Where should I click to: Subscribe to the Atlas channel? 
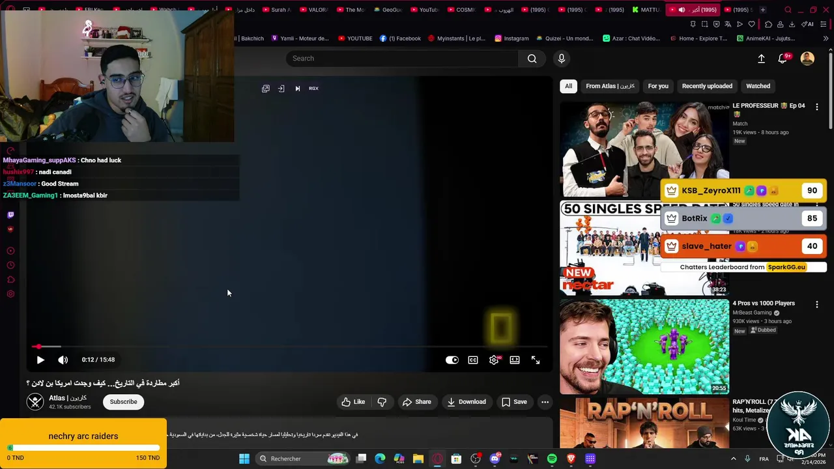pyautogui.click(x=123, y=402)
